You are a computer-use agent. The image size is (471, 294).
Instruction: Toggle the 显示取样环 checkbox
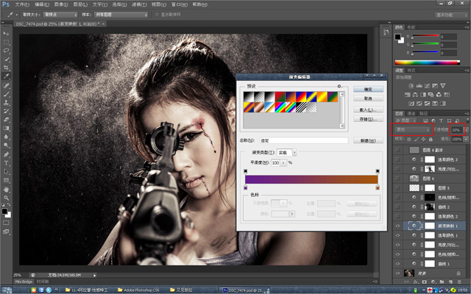coord(155,14)
